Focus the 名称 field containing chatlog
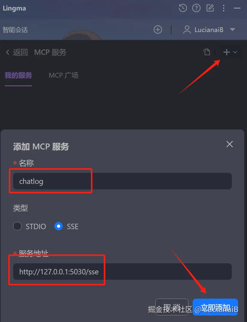This screenshot has height=322, width=247. 122,181
